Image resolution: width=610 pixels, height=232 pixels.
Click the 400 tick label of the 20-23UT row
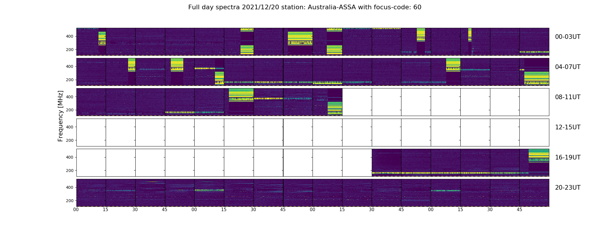[70, 187]
